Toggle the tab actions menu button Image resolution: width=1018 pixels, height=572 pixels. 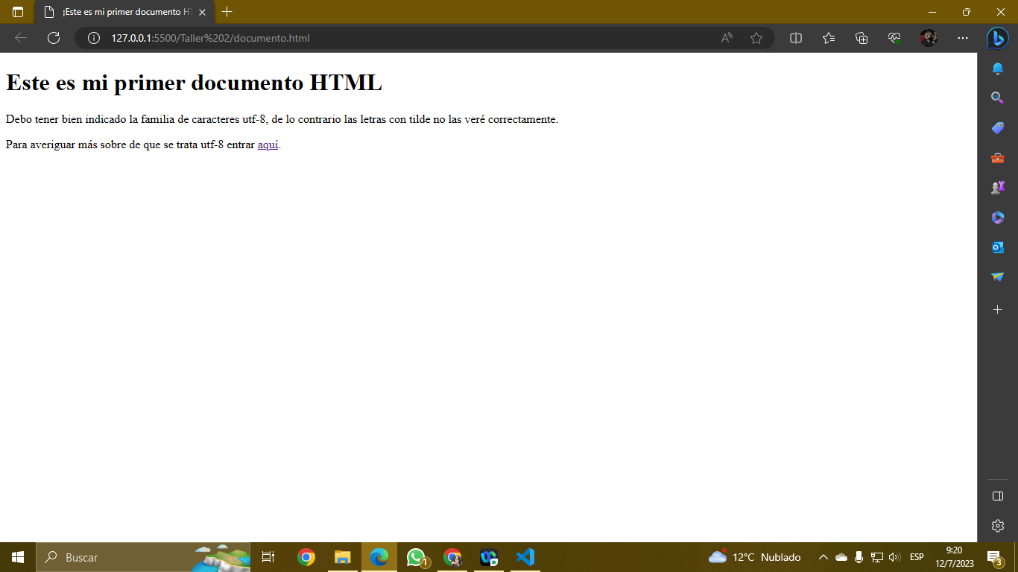coord(18,12)
